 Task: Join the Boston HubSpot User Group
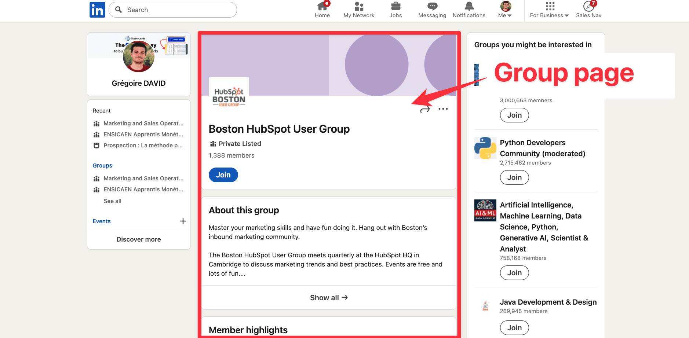(223, 175)
